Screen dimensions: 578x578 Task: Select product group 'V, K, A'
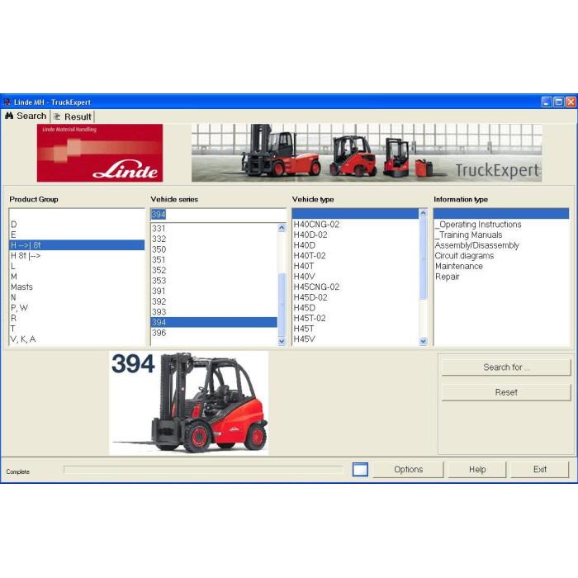click(x=77, y=339)
